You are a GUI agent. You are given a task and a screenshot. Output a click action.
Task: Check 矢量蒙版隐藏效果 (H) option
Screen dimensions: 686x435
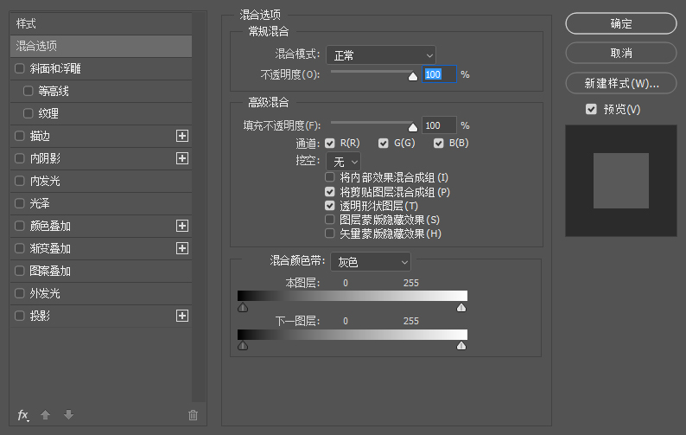click(330, 233)
